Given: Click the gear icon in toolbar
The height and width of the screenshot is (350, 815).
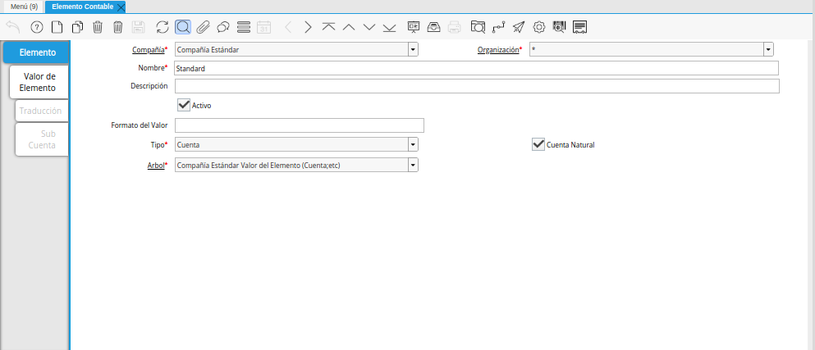Looking at the screenshot, I should pos(539,27).
